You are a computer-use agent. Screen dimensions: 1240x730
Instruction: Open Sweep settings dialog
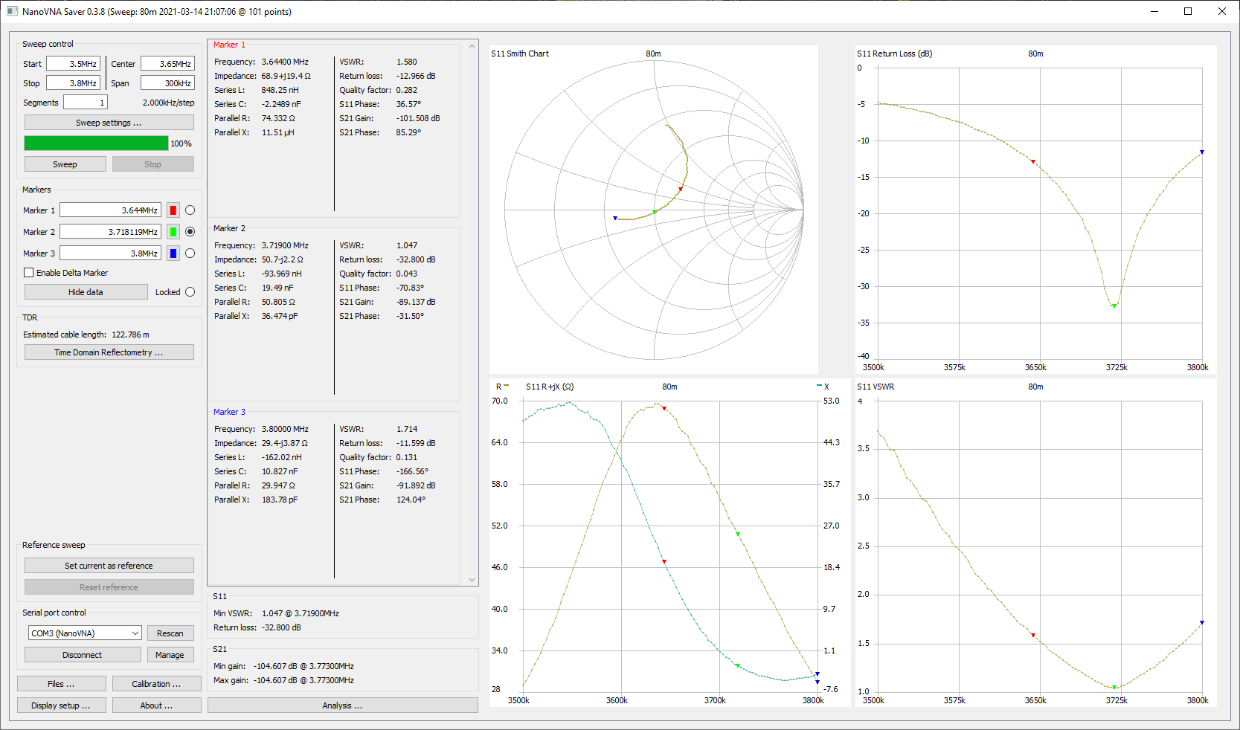point(109,123)
